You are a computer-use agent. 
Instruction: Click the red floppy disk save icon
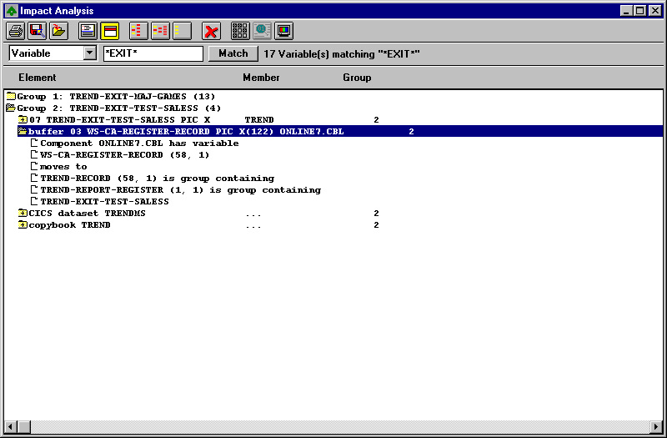[37, 32]
